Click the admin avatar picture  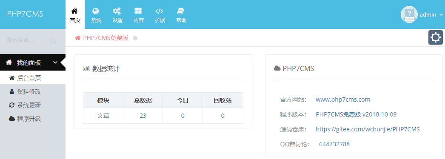409,14
